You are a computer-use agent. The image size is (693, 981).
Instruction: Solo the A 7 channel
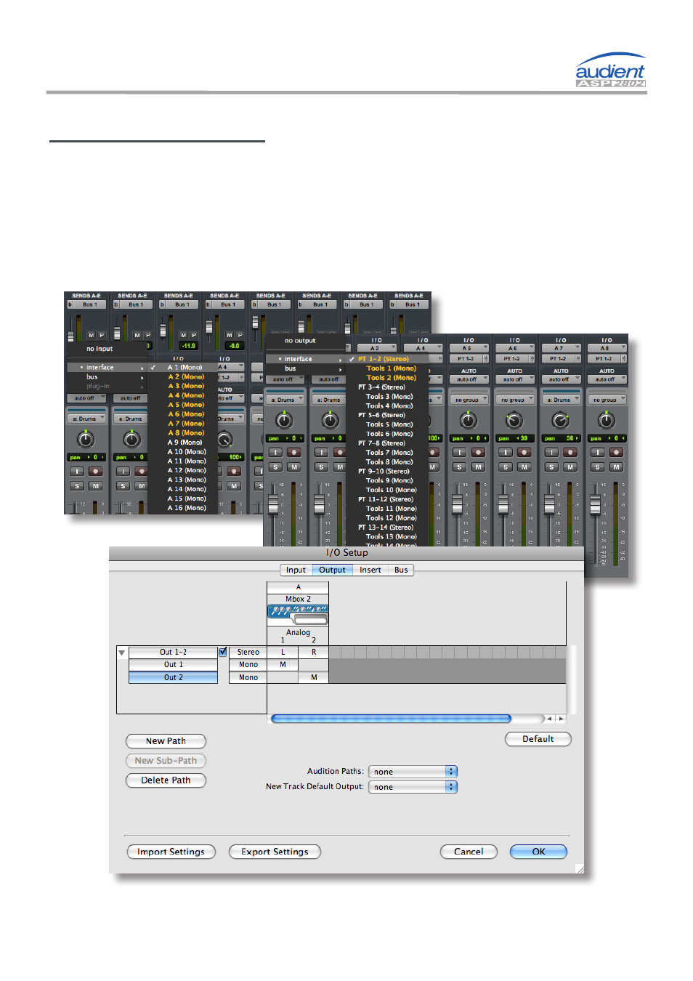(x=551, y=467)
